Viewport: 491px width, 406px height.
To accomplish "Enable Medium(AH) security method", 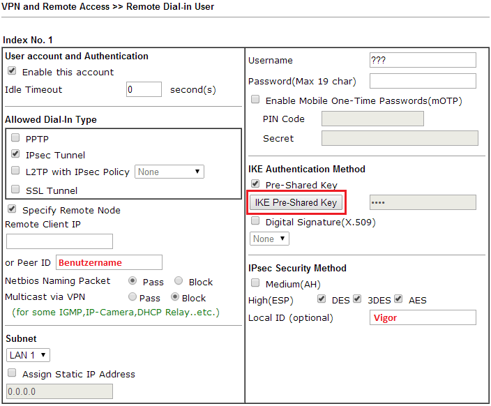I will pyautogui.click(x=255, y=283).
